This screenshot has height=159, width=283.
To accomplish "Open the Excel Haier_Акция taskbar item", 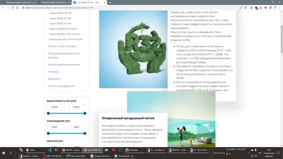I will tap(76, 156).
